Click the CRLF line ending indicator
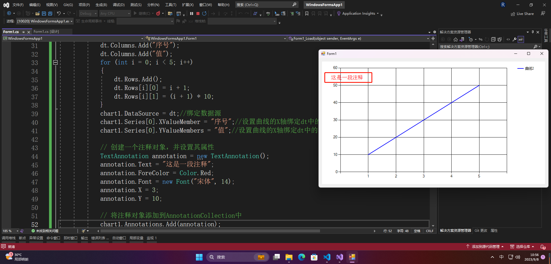Image resolution: width=551 pixels, height=264 pixels. tap(430, 231)
